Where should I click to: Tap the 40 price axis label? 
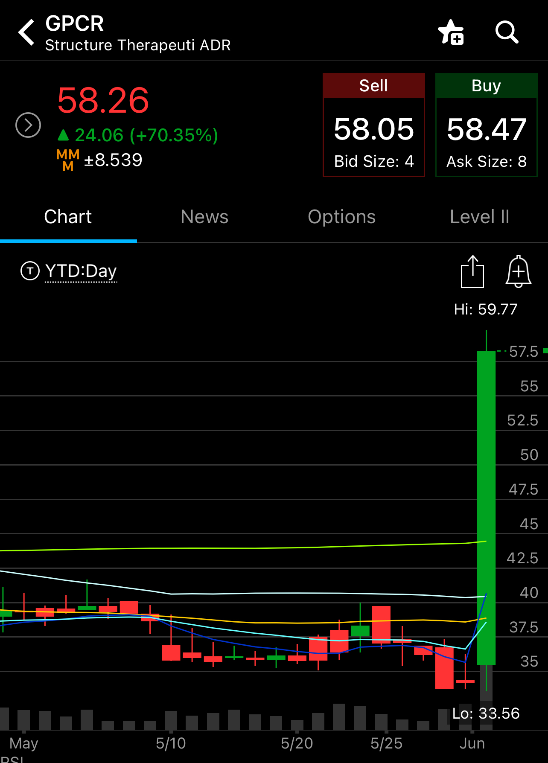point(529,592)
